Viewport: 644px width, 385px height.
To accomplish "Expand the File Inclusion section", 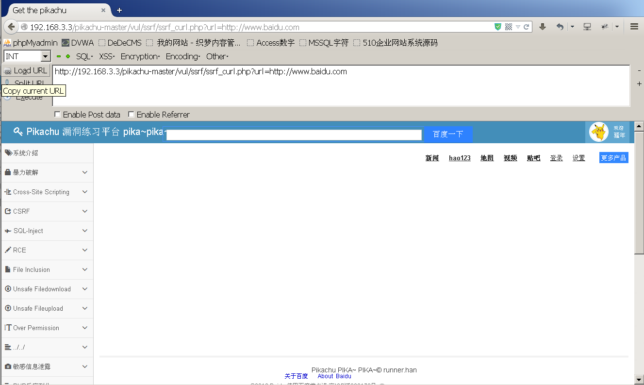I will (x=47, y=269).
